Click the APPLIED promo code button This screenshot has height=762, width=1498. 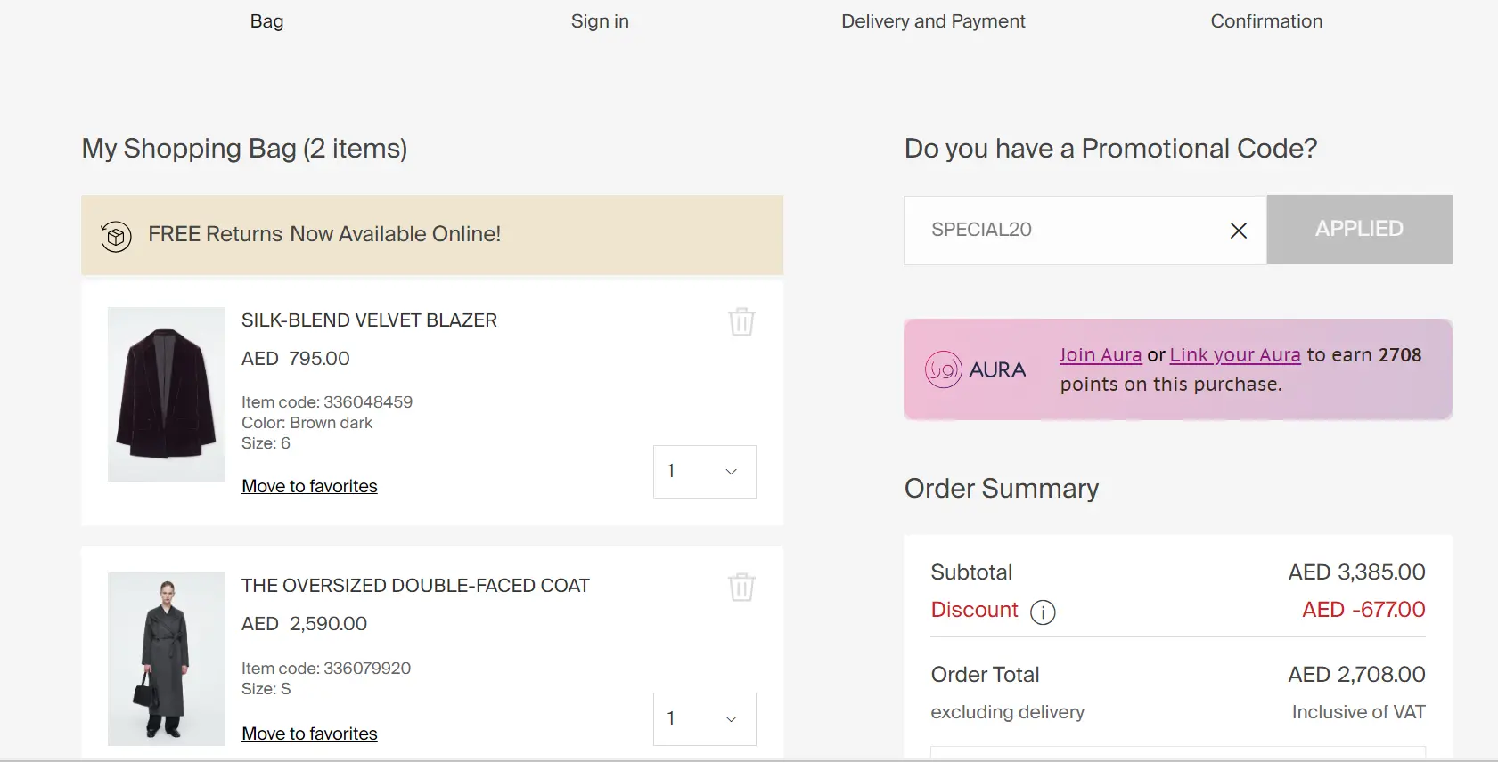pyautogui.click(x=1358, y=229)
